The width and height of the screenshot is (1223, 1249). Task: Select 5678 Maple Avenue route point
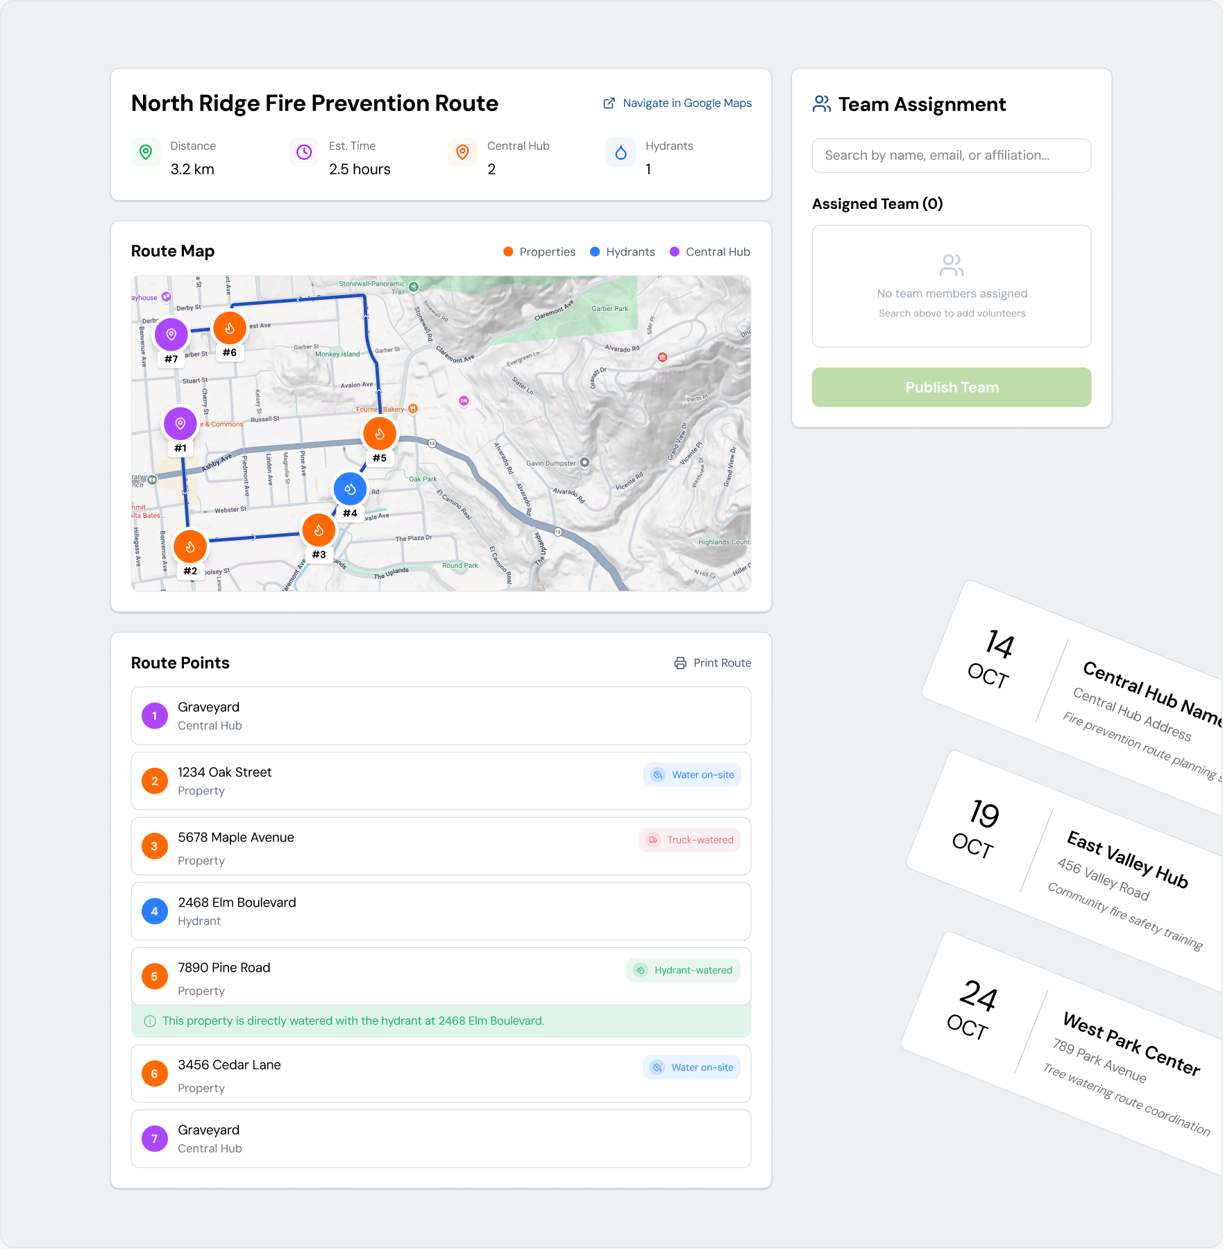pyautogui.click(x=441, y=846)
